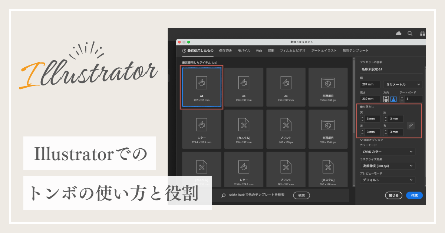
Task: Click the artboard count stepper arrows
Action: pyautogui.click(x=402, y=99)
